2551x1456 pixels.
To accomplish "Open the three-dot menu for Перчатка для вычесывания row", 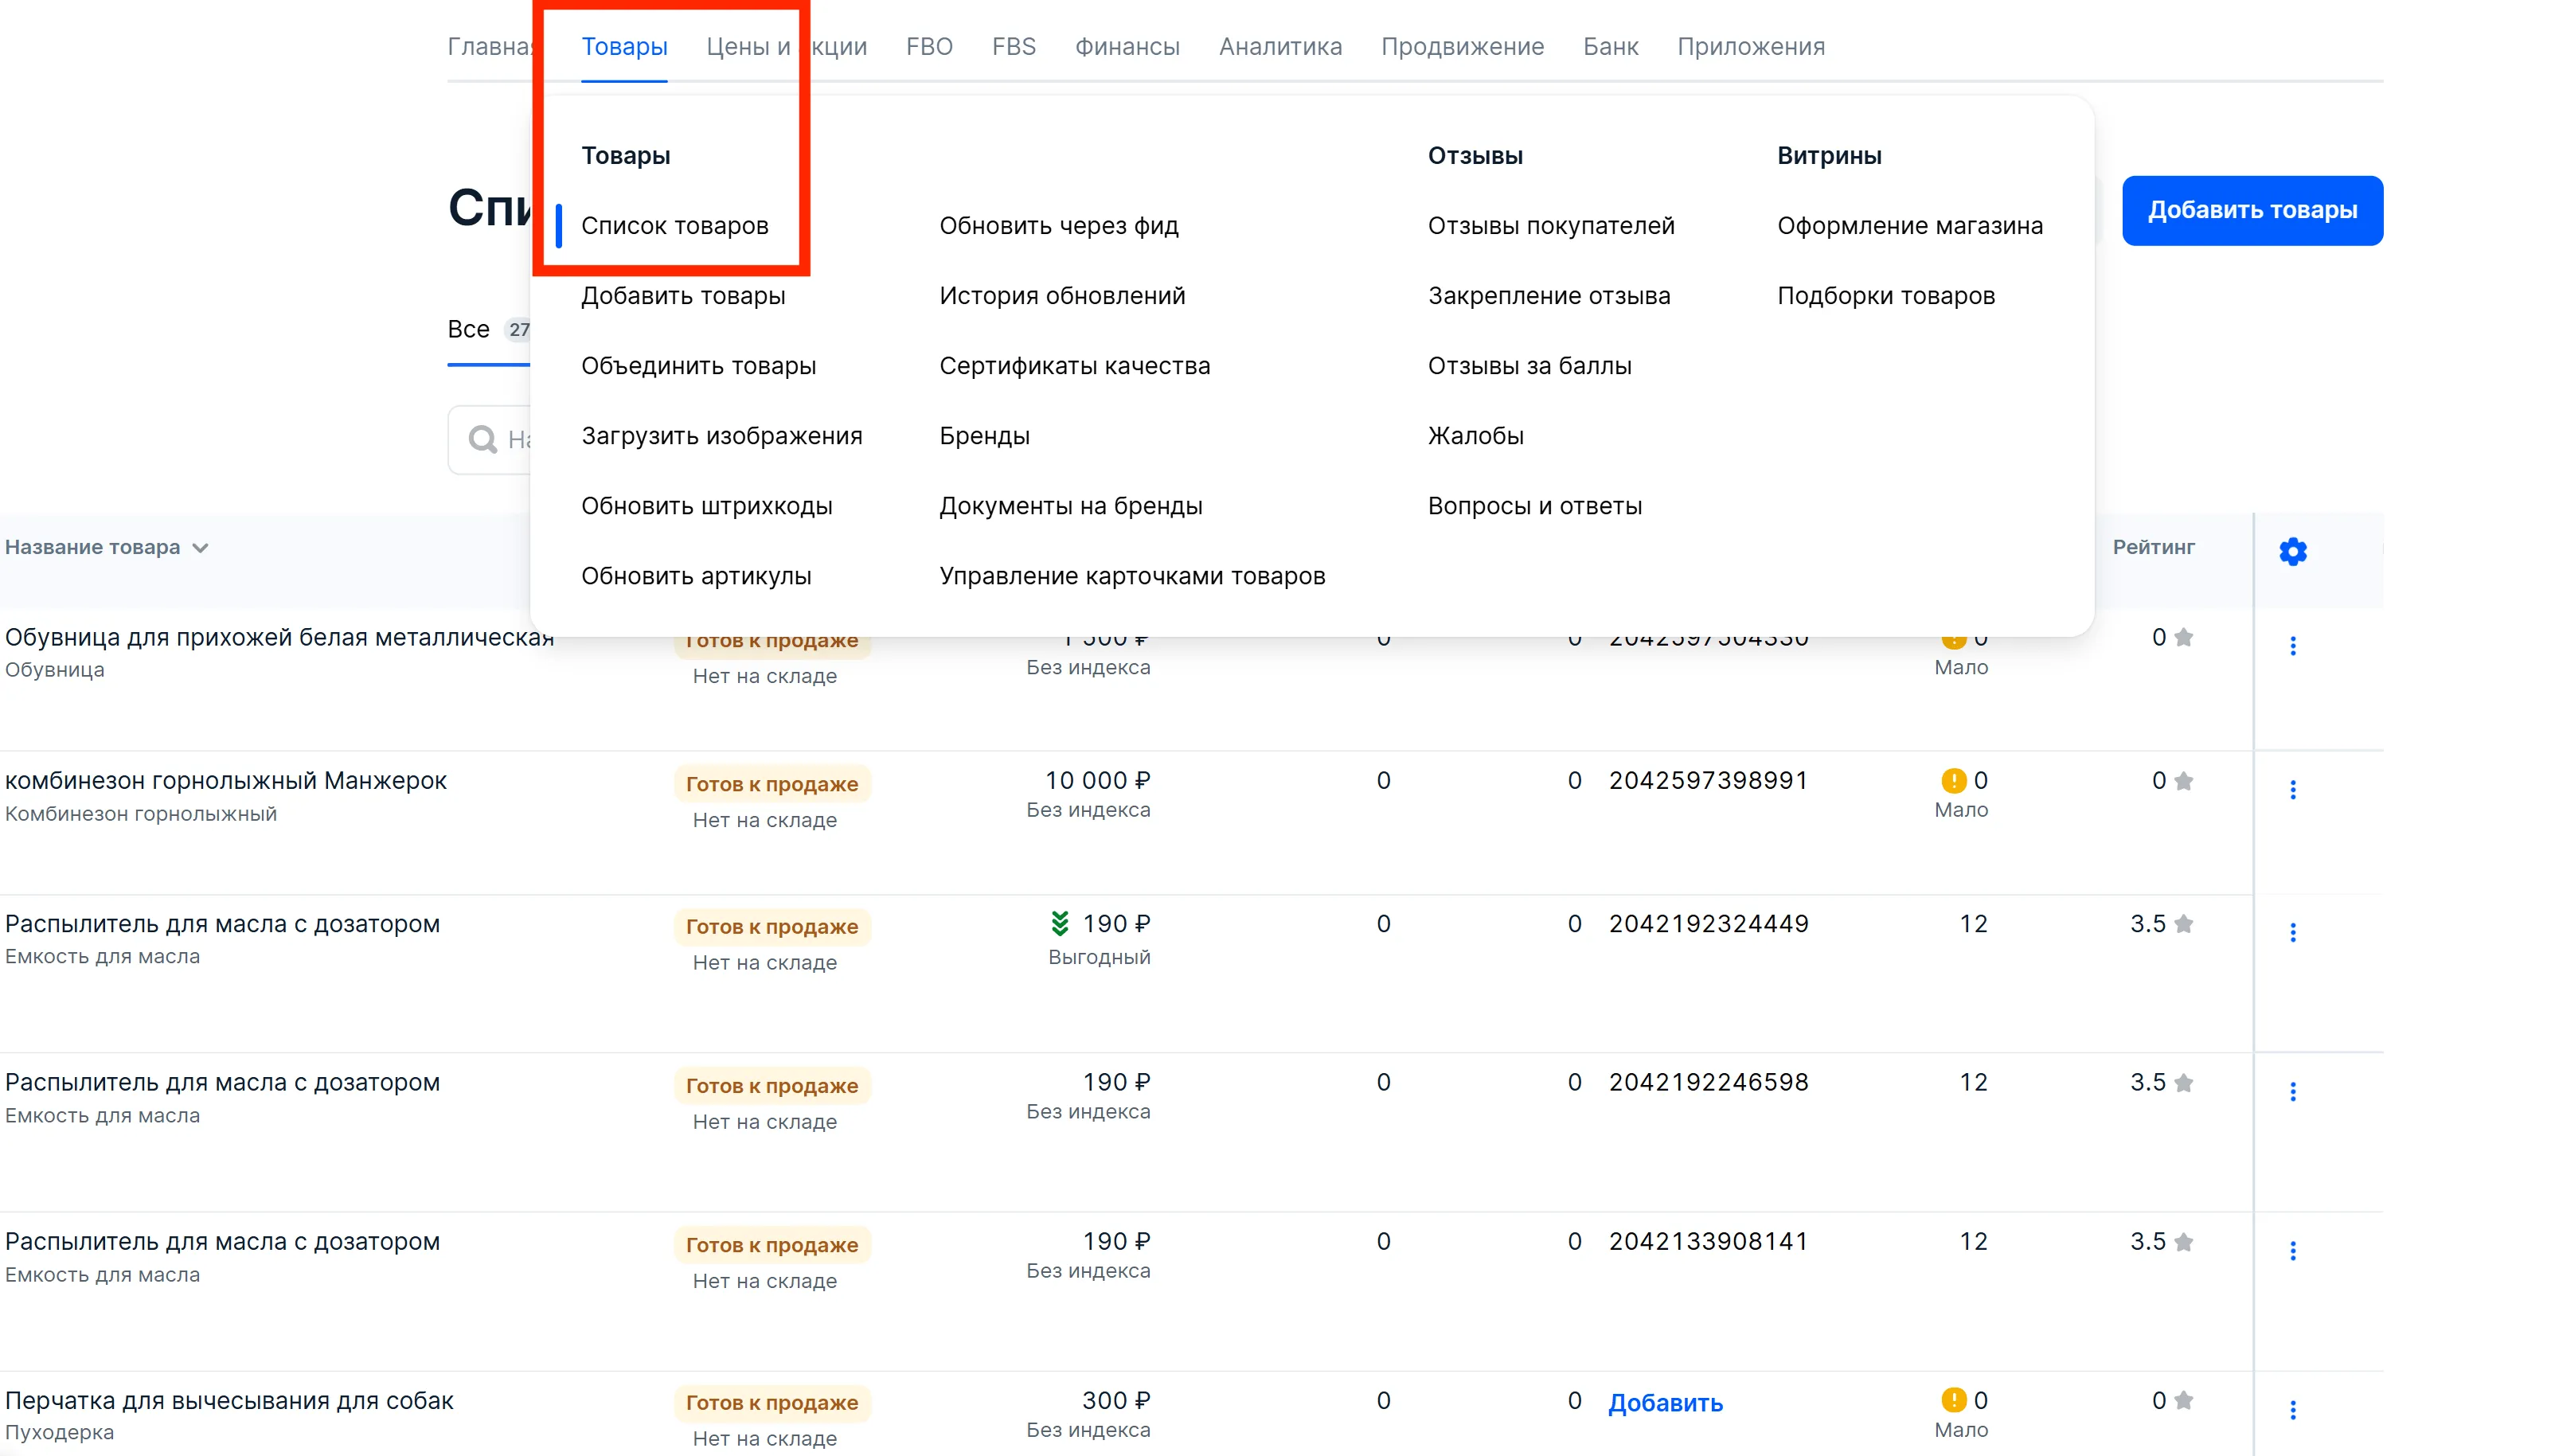I will tap(2292, 1410).
